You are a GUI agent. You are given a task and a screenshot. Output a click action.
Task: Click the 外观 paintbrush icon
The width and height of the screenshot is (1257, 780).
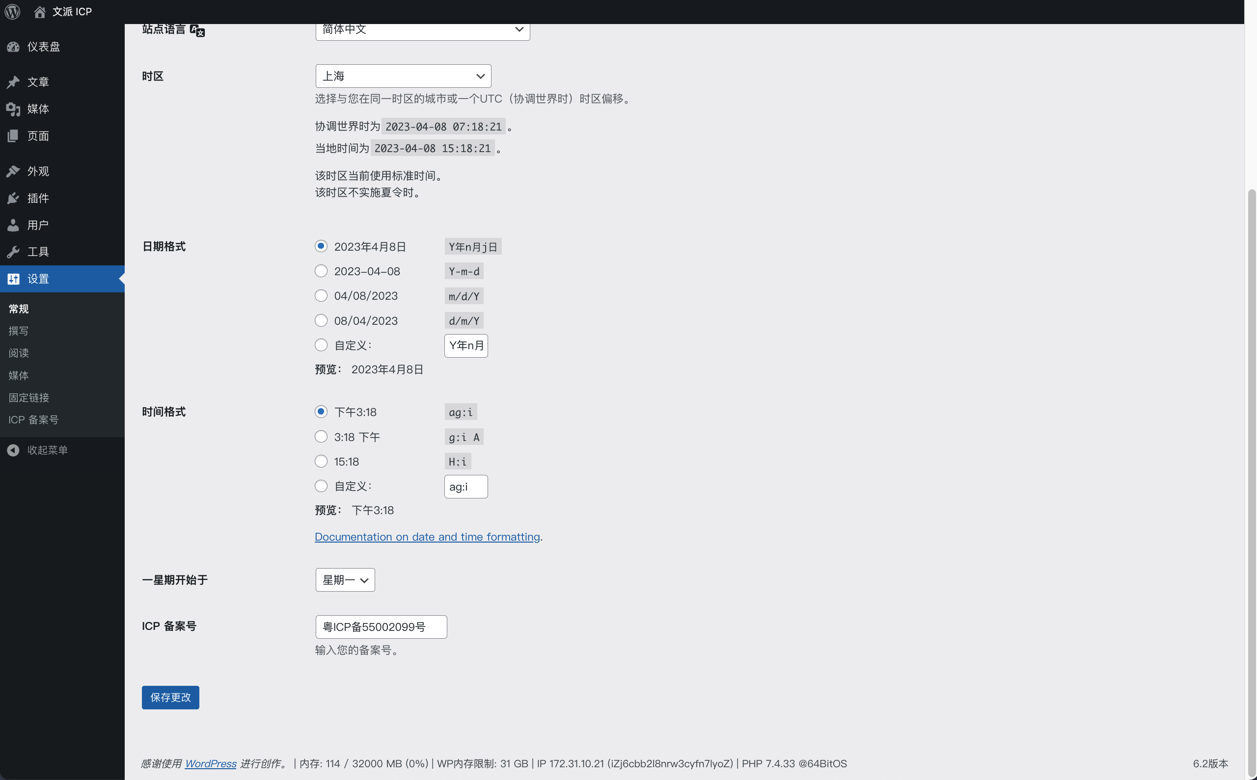click(13, 171)
